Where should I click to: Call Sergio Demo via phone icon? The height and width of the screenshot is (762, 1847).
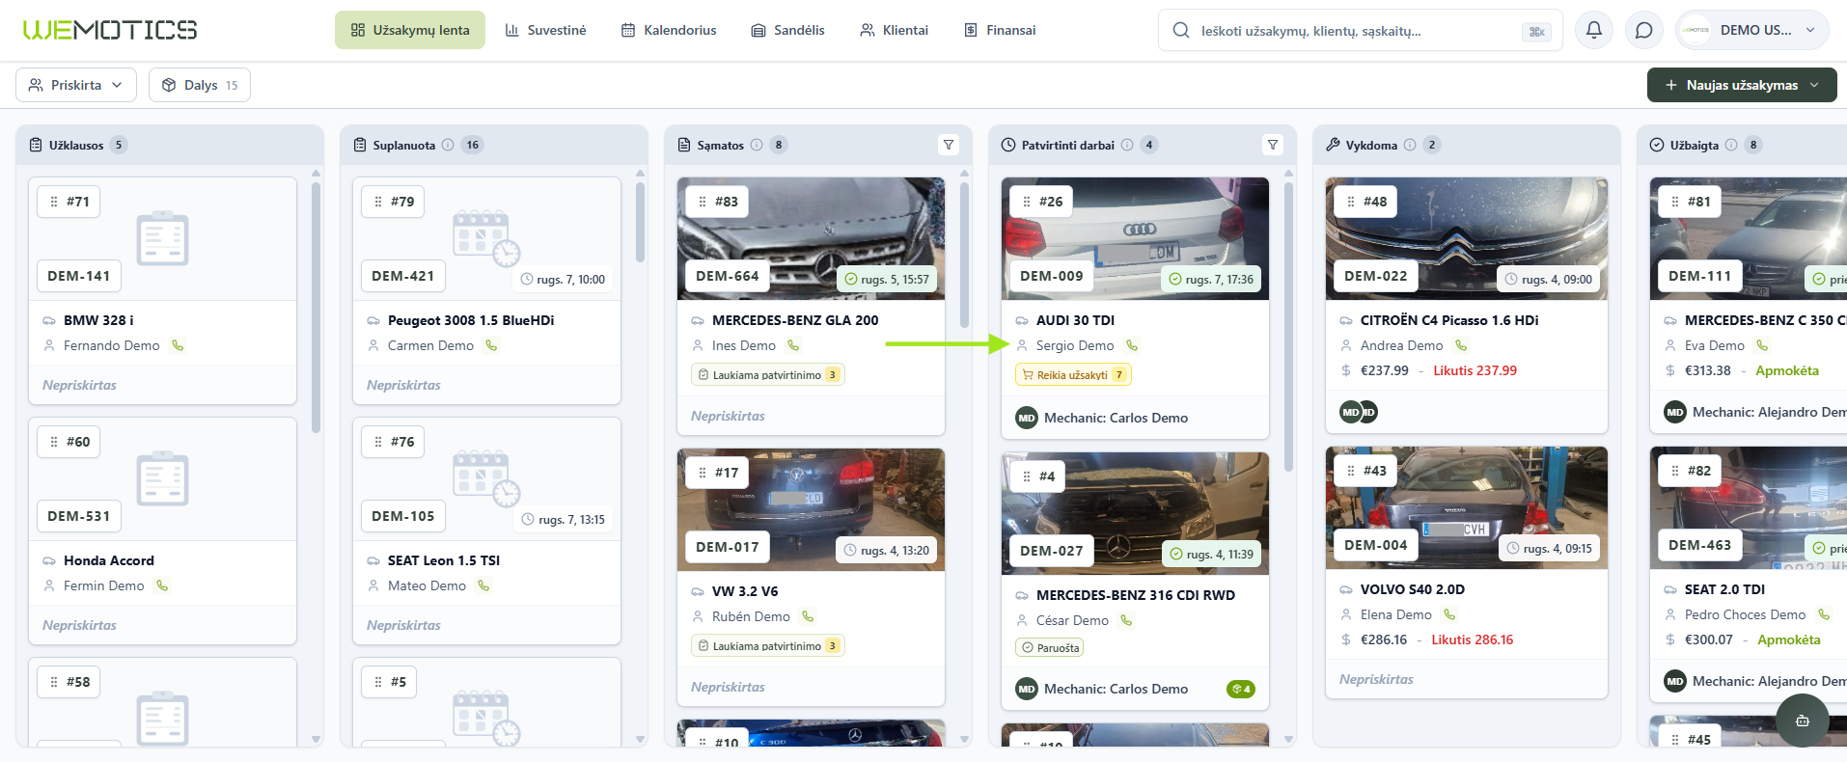click(1132, 345)
